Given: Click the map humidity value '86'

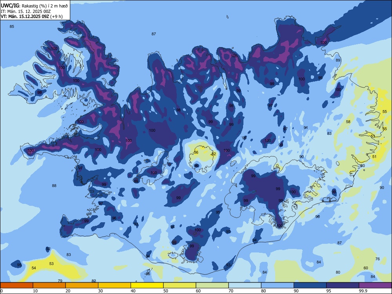Looking at the screenshot, I should [x=148, y=274].
